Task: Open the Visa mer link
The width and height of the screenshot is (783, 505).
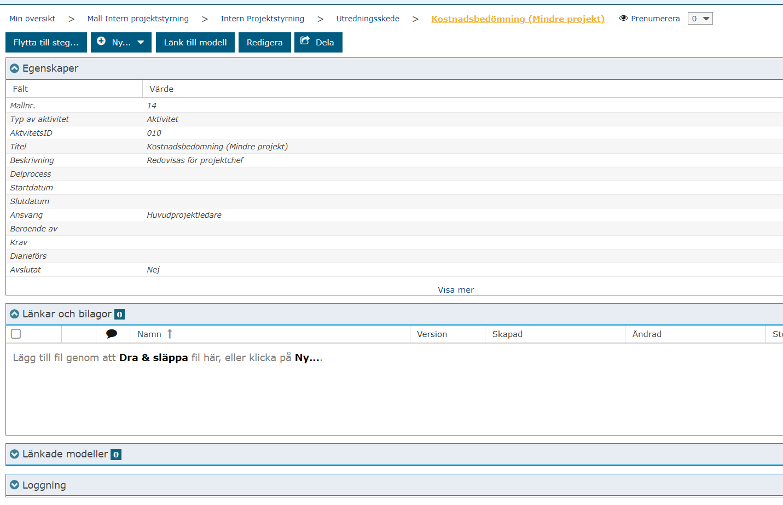Action: click(455, 290)
